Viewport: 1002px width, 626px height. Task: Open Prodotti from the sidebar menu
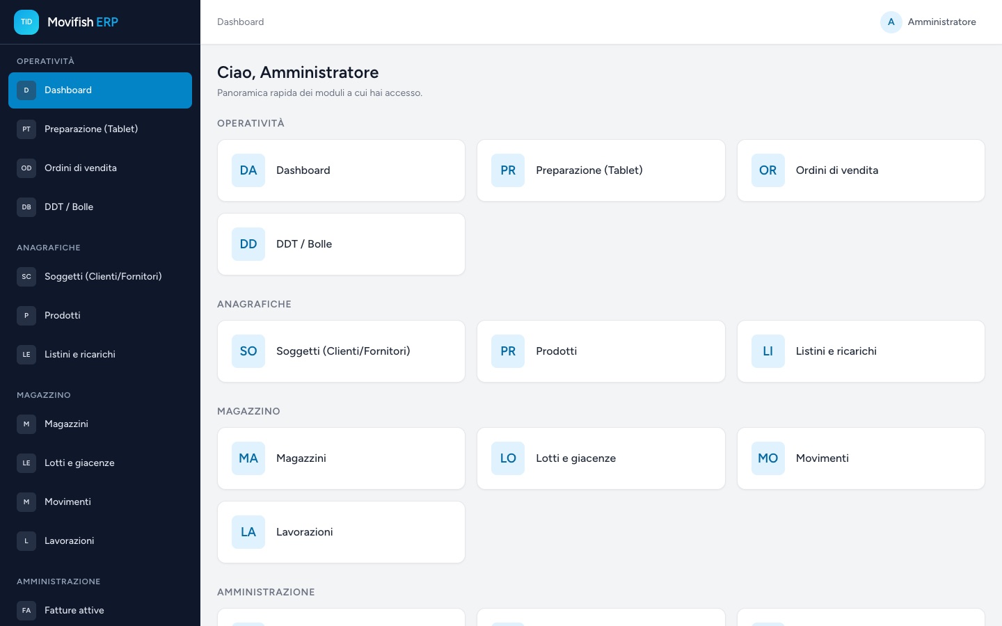tap(100, 316)
